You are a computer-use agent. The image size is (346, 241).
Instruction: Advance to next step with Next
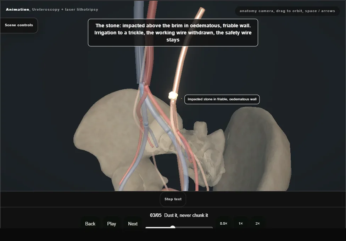coord(133,224)
